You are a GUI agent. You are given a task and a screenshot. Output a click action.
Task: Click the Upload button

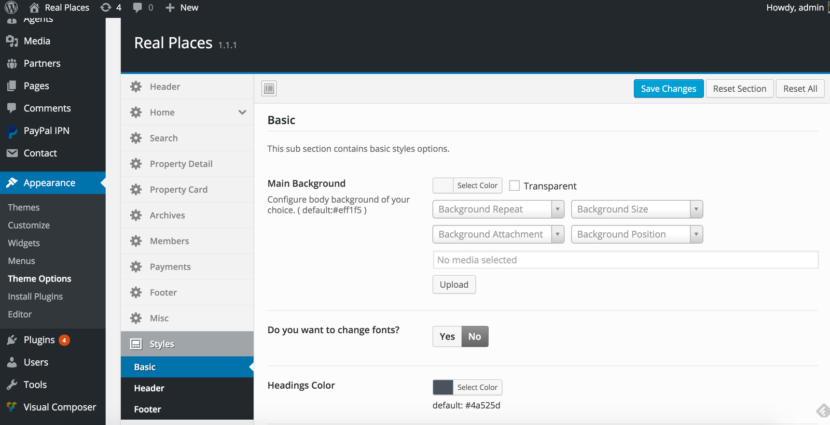pos(454,285)
